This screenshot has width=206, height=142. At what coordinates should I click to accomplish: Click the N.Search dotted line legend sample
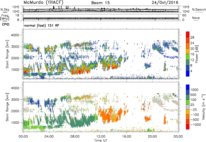click(199, 12)
